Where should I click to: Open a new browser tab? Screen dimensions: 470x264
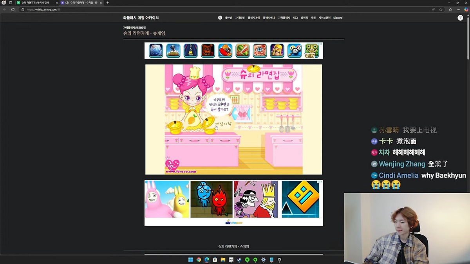pos(108,3)
